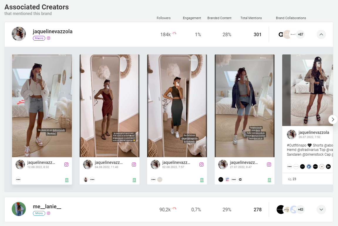Open the red dress post thumbnail
The image size is (338, 226).
tap(110, 106)
